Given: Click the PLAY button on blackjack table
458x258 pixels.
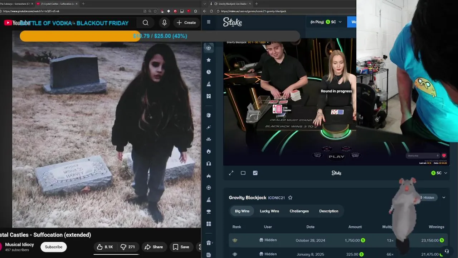Looking at the screenshot, I should pos(336,157).
